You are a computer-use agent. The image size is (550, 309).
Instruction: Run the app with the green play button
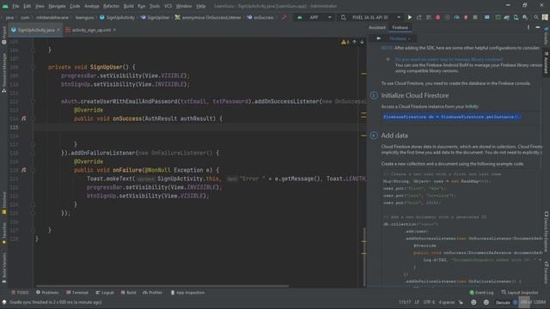coord(410,17)
